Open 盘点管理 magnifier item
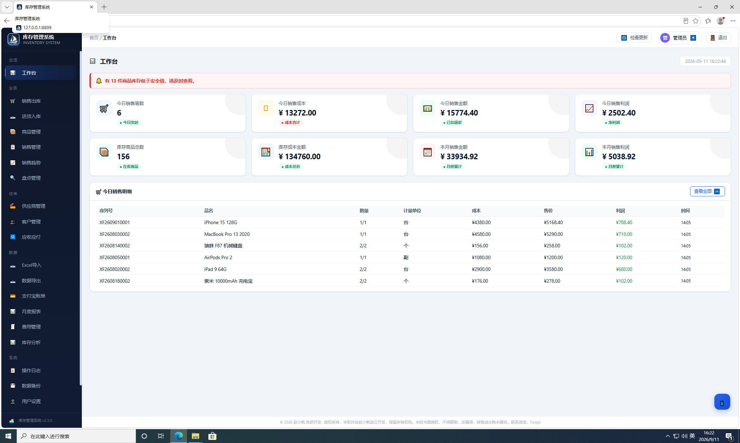The width and height of the screenshot is (740, 443). [41, 178]
